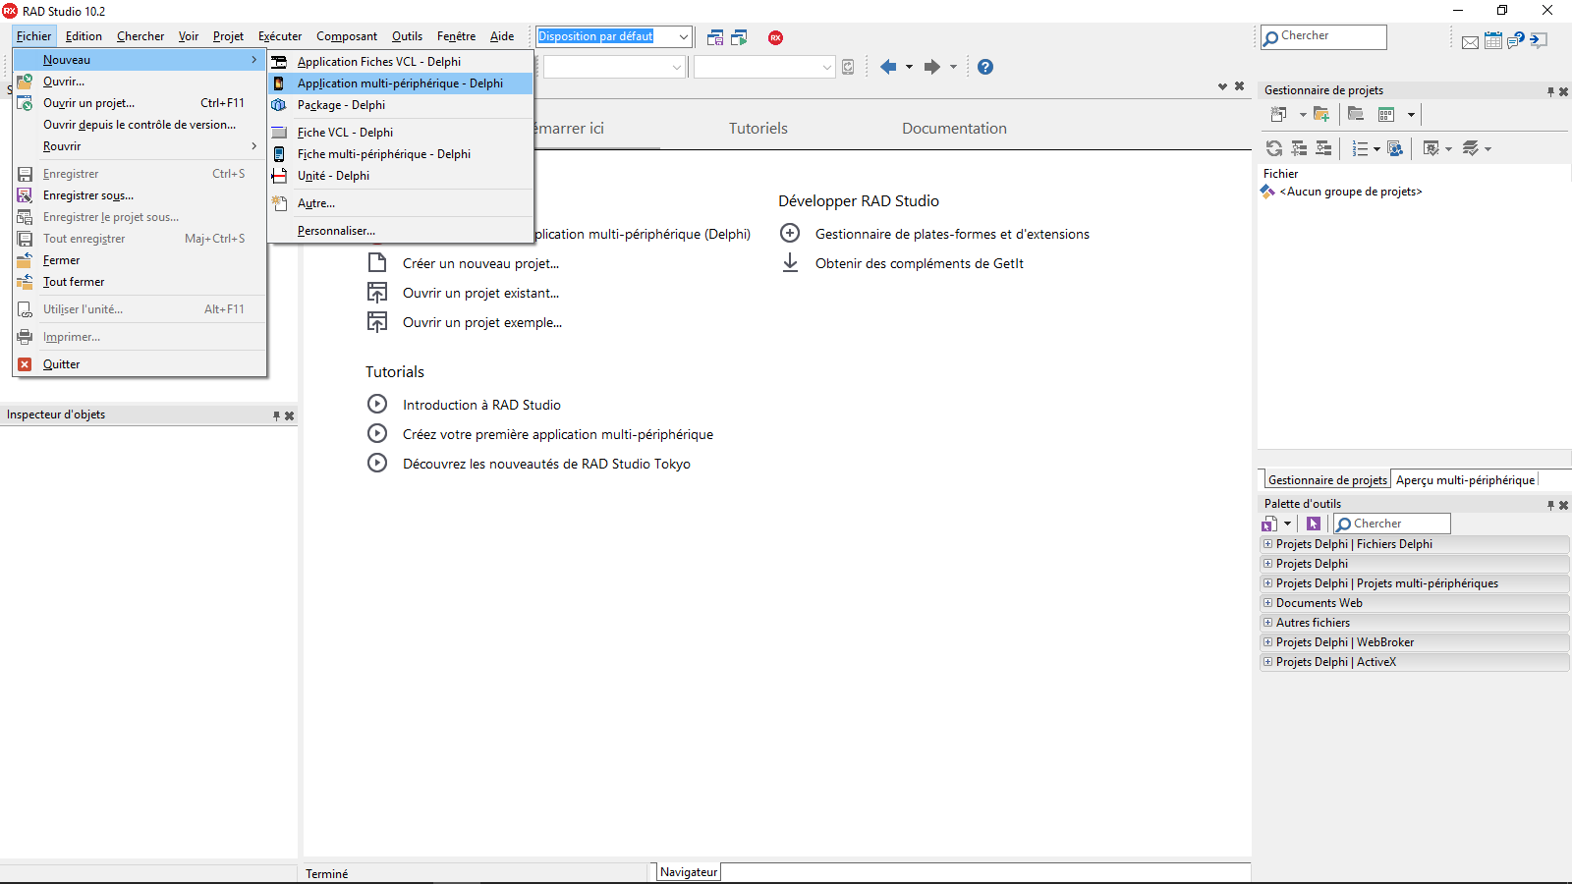1572x884 pixels.
Task: Open the Disposition par défaut dropdown
Action: 684,37
